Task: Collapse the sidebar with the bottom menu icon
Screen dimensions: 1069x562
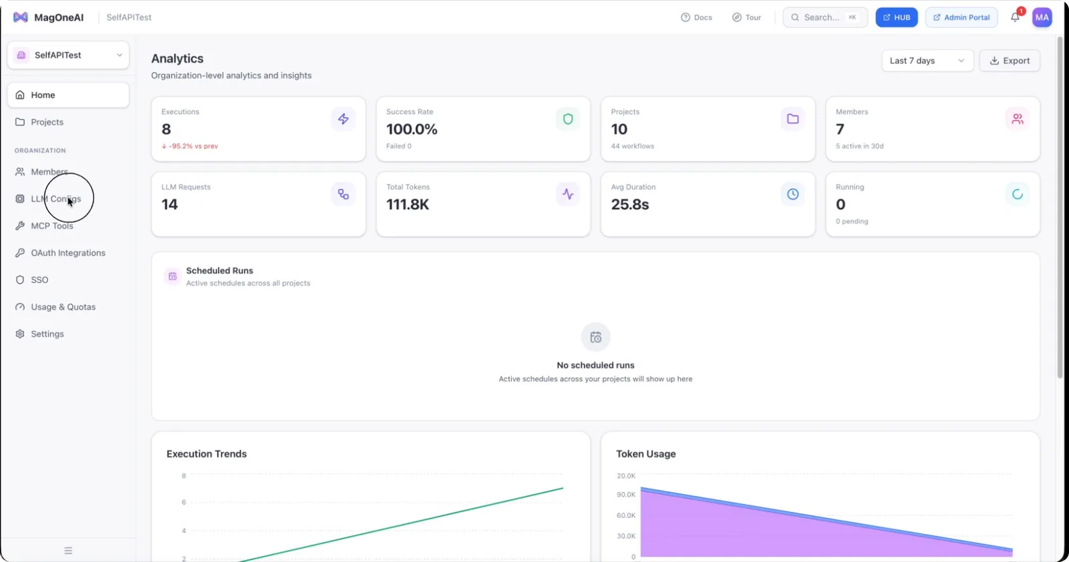Action: (x=68, y=551)
